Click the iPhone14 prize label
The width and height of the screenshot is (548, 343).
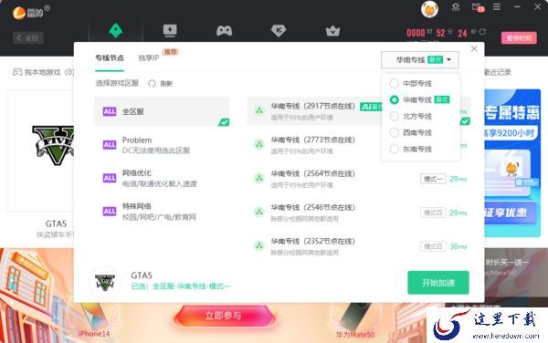coord(94,334)
